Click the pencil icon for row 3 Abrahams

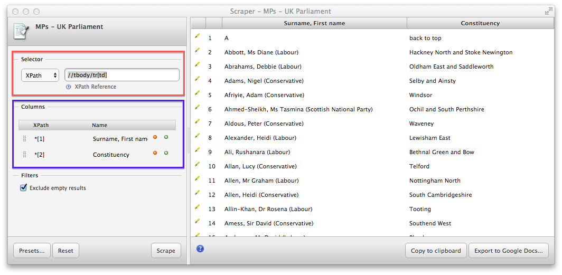(x=197, y=65)
